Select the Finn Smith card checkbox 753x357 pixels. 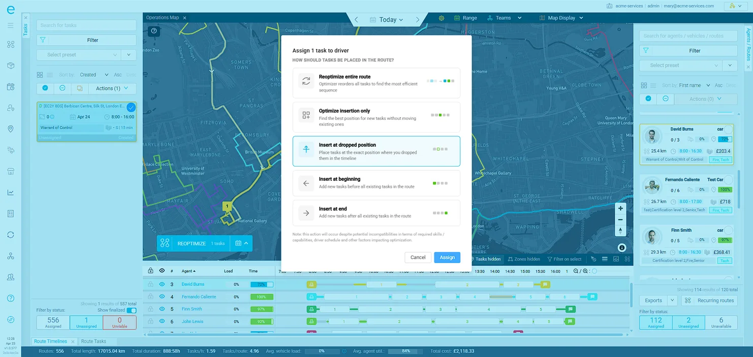(729, 230)
